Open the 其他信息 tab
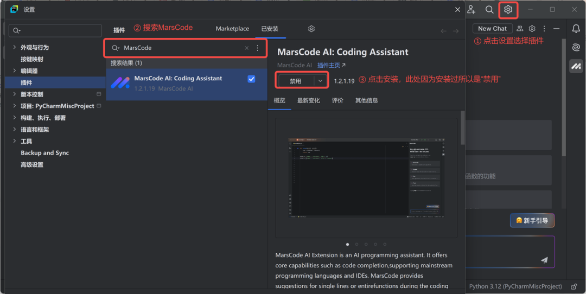This screenshot has width=586, height=294. (x=367, y=100)
